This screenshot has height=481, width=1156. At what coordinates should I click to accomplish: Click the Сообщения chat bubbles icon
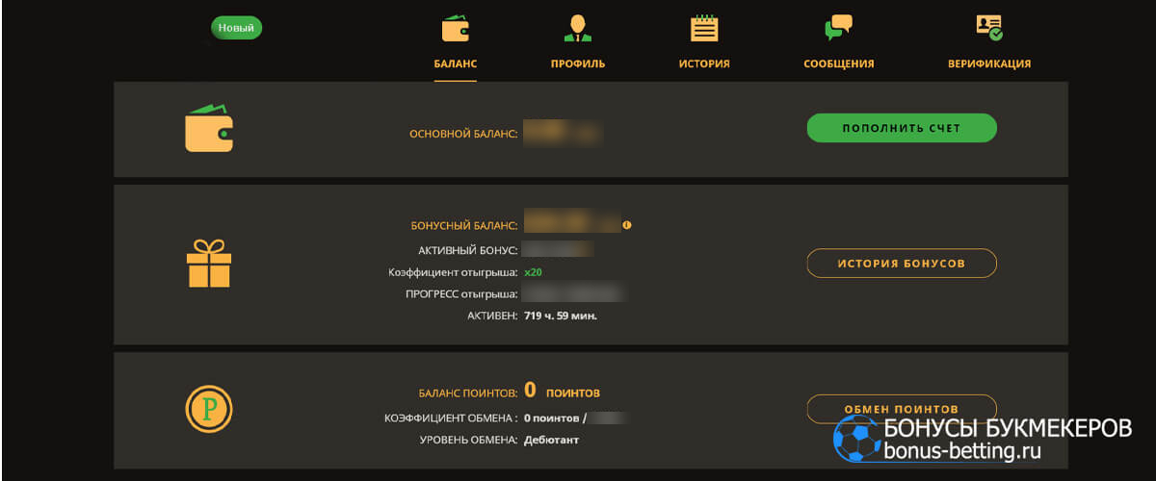click(839, 28)
